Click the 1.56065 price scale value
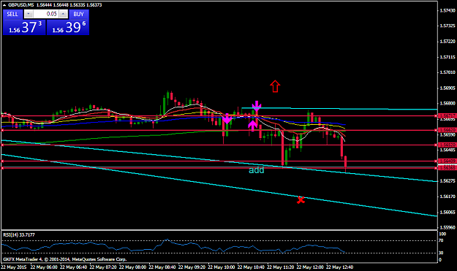The height and width of the screenshot is (271, 457). (447, 213)
